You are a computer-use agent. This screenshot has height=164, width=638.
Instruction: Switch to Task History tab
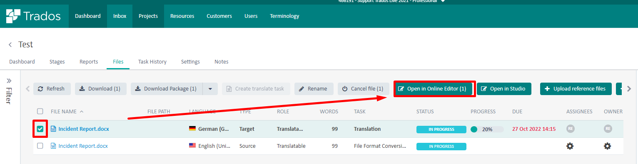(152, 61)
